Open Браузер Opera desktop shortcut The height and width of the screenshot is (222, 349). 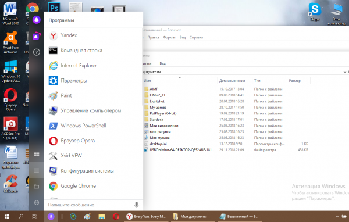coord(10,99)
